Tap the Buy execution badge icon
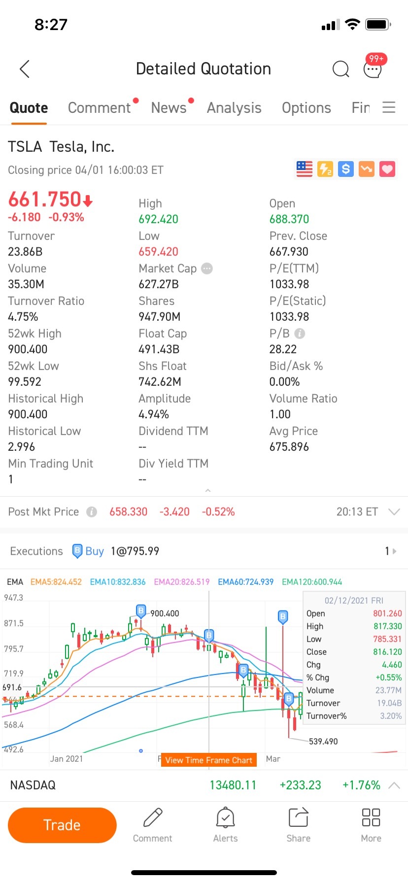Image resolution: width=408 pixels, height=883 pixels. point(77,551)
